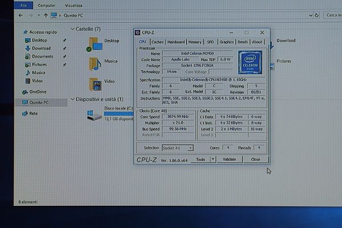Collapse the Dispositivi e unità (1) group

72,99
